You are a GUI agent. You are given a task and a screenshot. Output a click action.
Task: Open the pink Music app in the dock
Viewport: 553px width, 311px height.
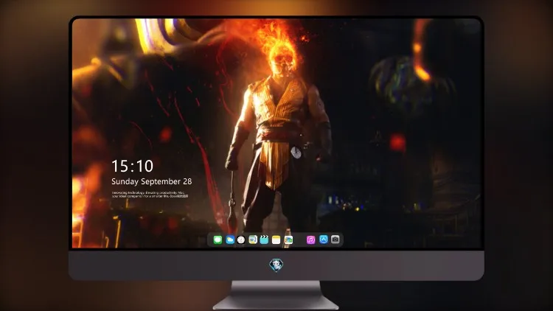click(x=310, y=240)
